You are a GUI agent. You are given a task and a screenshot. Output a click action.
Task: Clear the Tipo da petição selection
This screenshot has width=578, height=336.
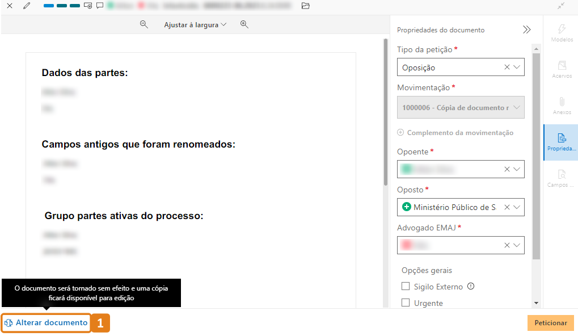click(x=507, y=67)
